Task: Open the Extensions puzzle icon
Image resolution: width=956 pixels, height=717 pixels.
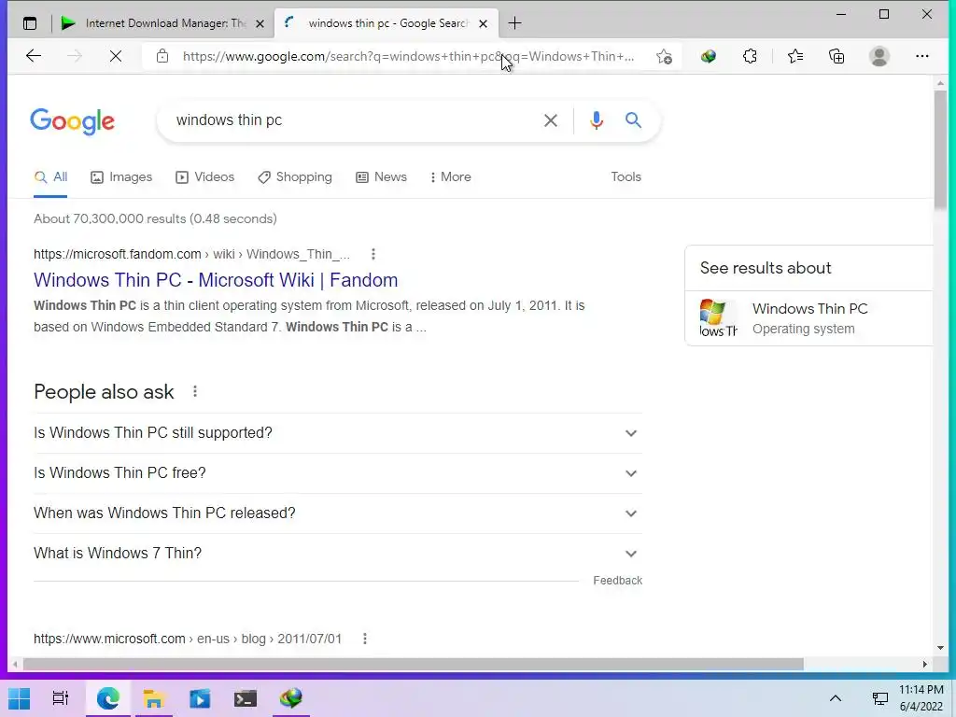Action: pyautogui.click(x=750, y=57)
